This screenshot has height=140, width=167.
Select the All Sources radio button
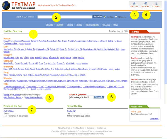[x=116, y=17]
